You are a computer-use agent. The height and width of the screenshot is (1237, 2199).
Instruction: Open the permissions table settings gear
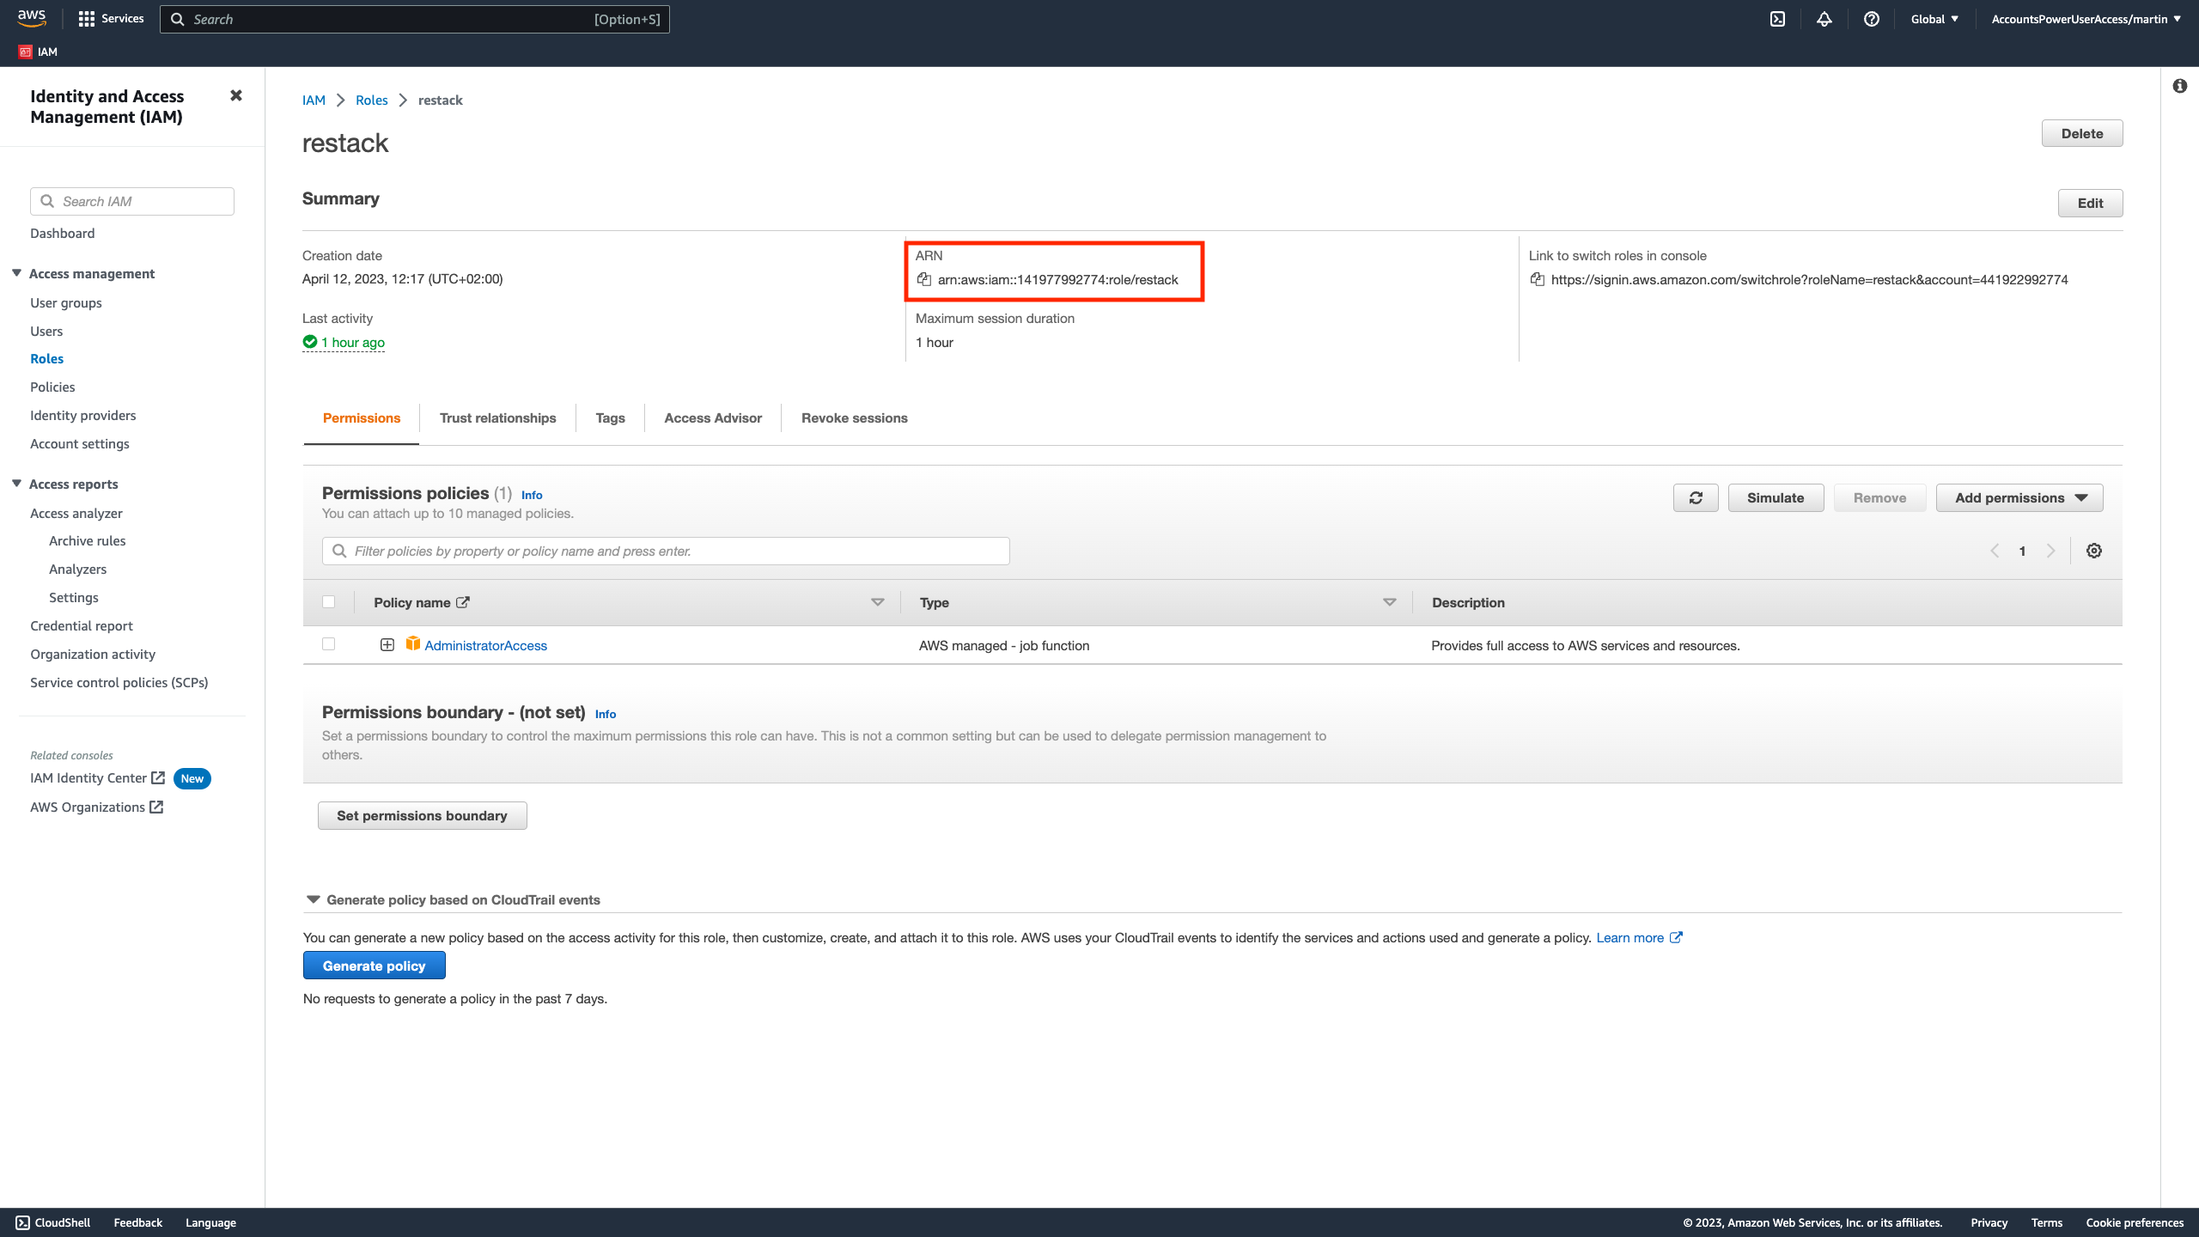[2094, 550]
